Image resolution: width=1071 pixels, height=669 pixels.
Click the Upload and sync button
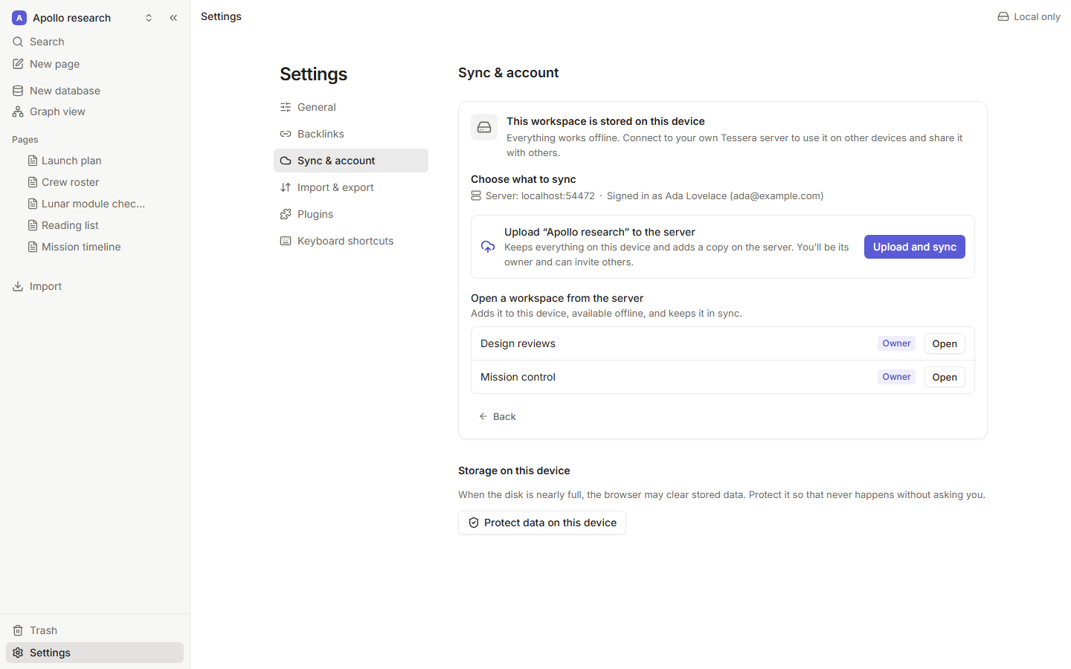[x=915, y=247]
